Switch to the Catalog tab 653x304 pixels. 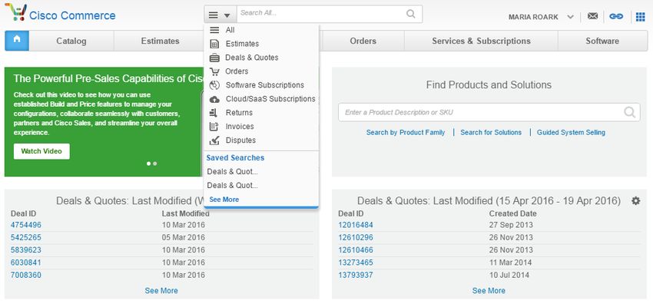(x=71, y=41)
